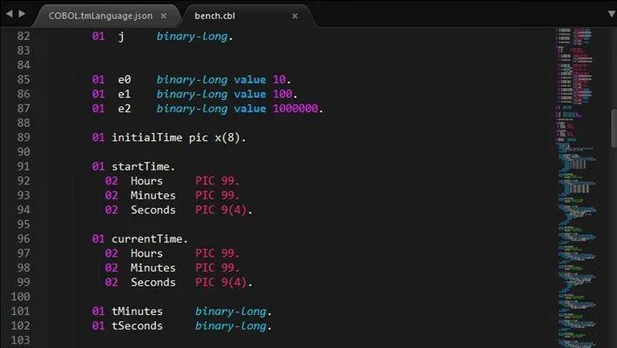Click 'Hours' on line 92
The width and height of the screenshot is (617, 348).
pyautogui.click(x=146, y=181)
